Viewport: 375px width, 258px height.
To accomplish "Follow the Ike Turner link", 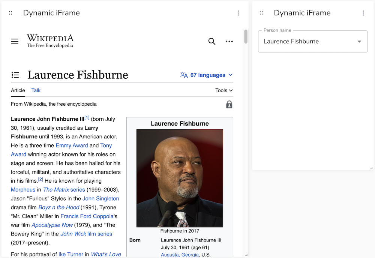I will (x=71, y=254).
